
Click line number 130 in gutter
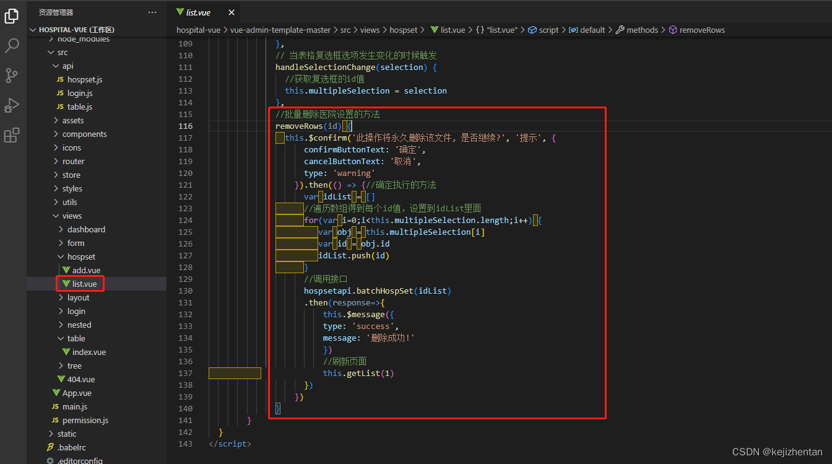pos(185,291)
